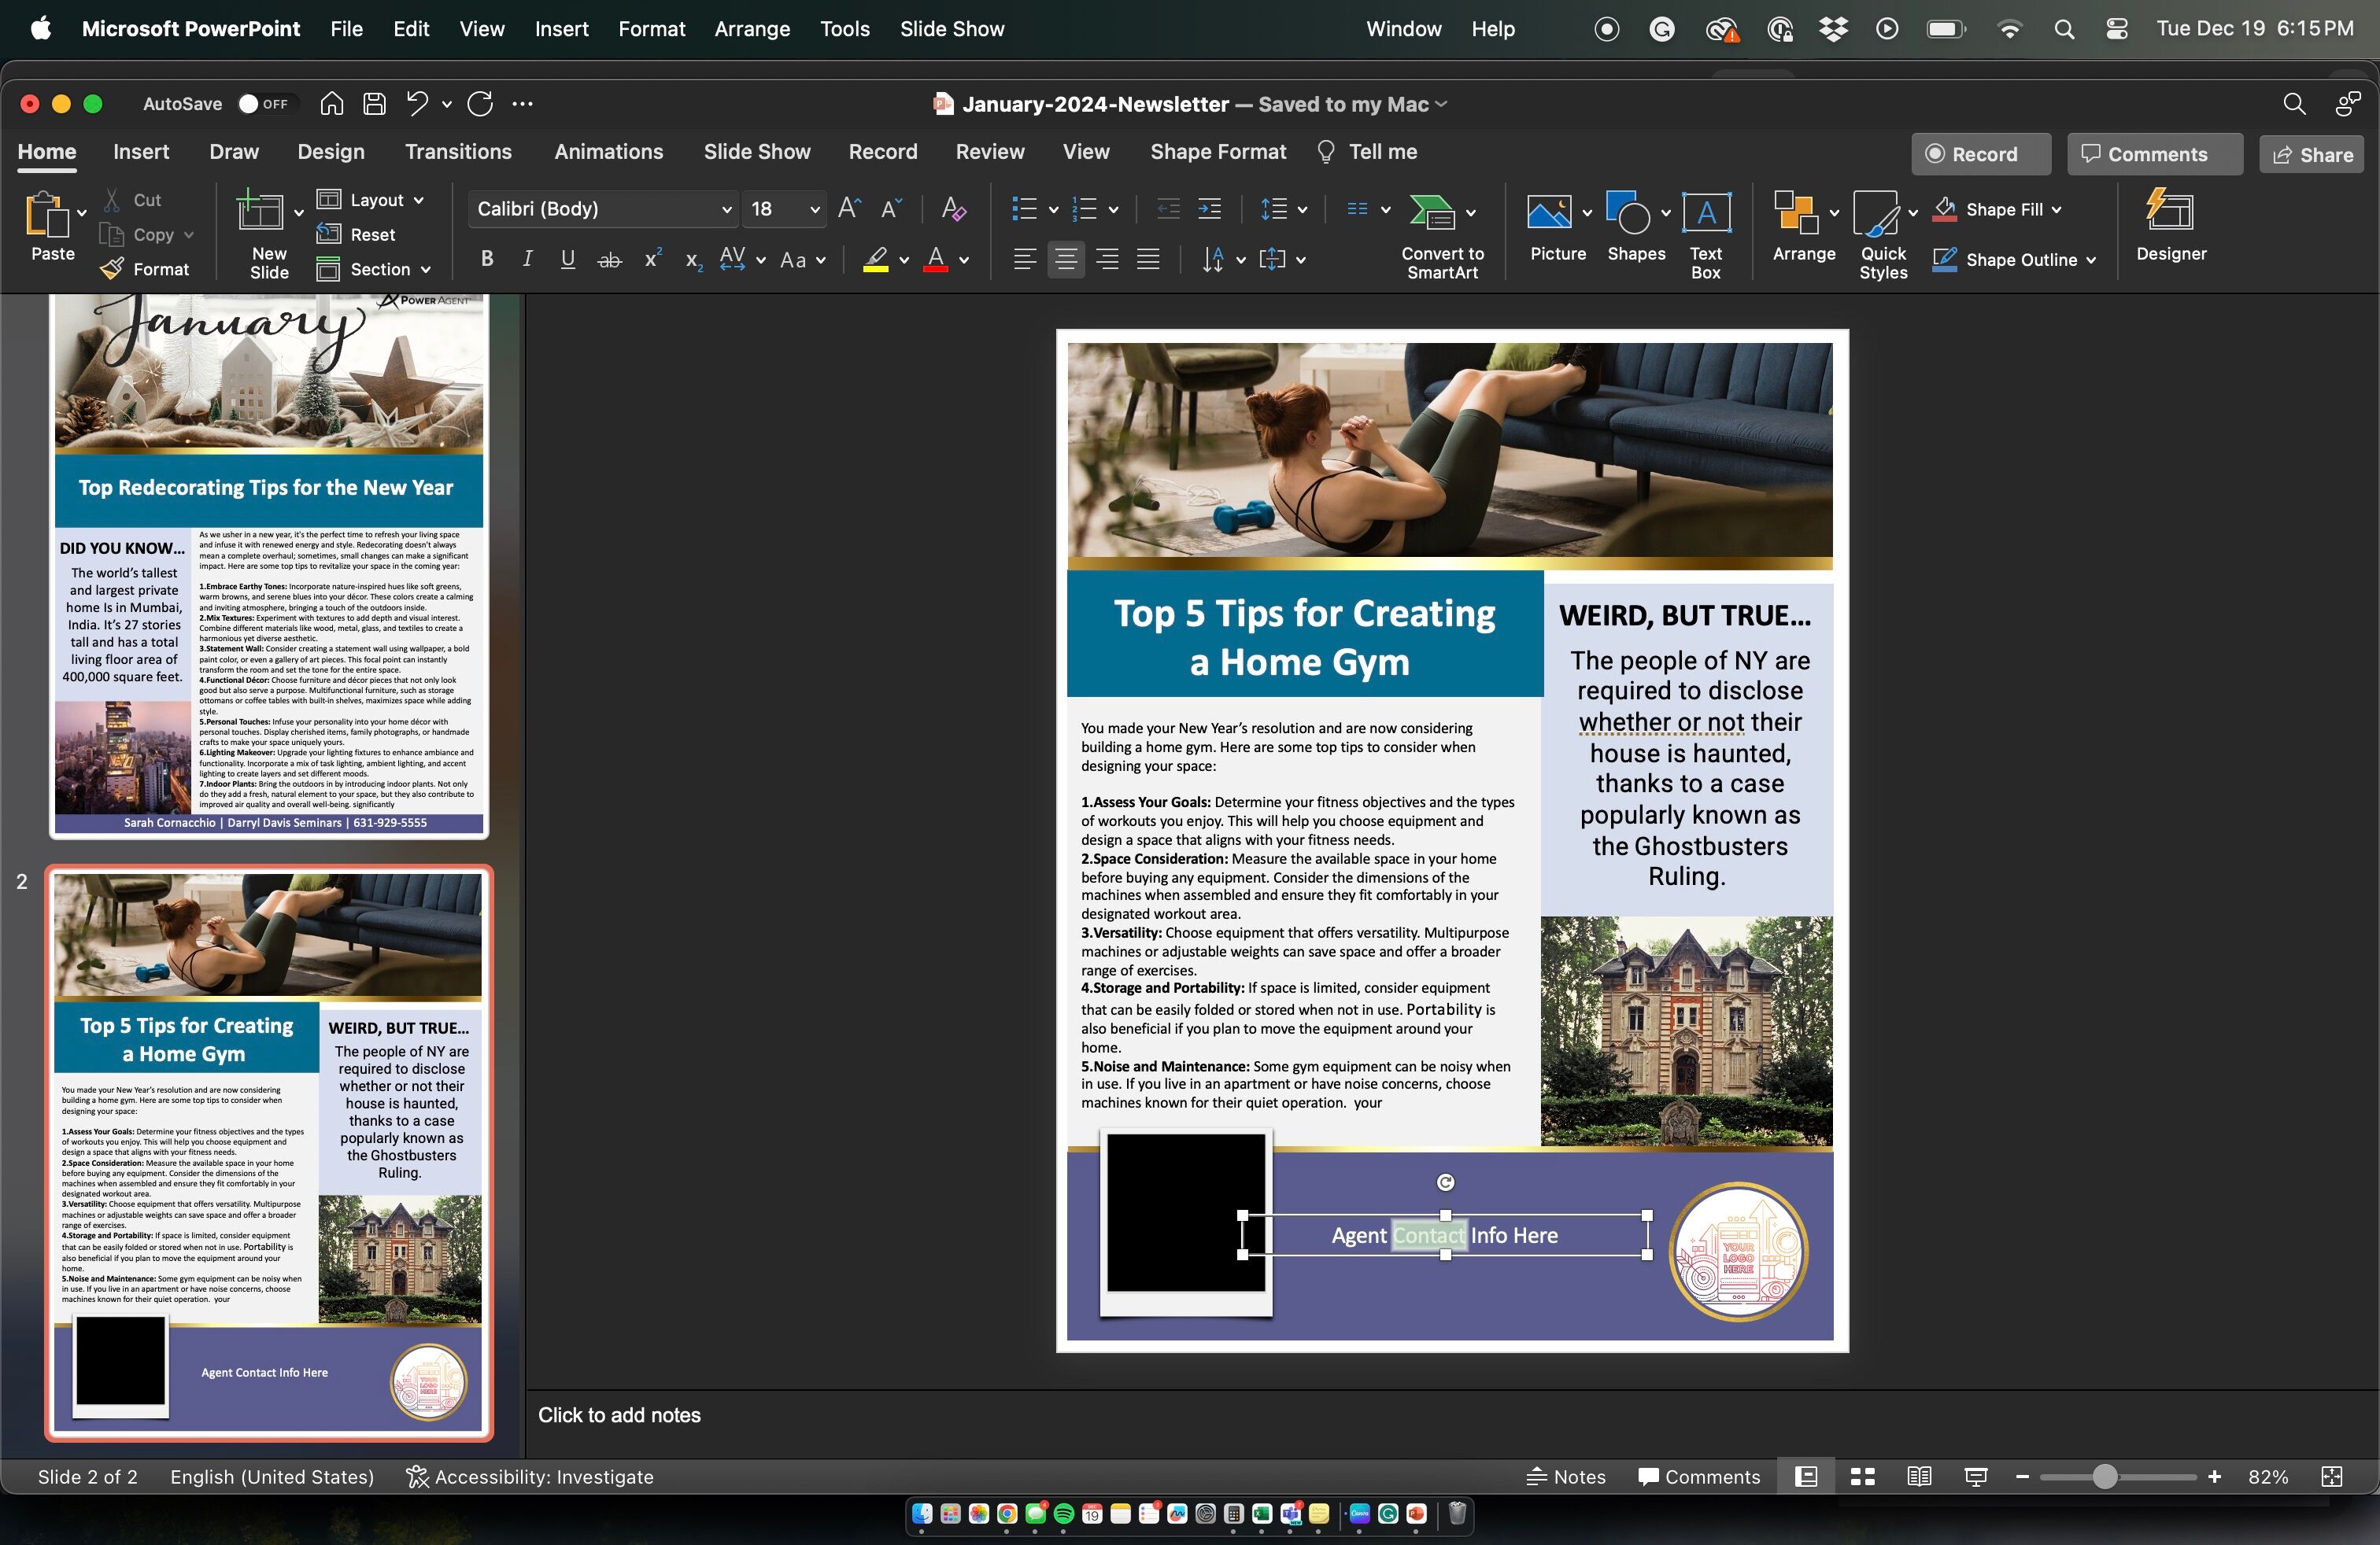This screenshot has height=1545, width=2380.
Task: Select slide 2 thumbnail in the panel
Action: click(268, 1153)
